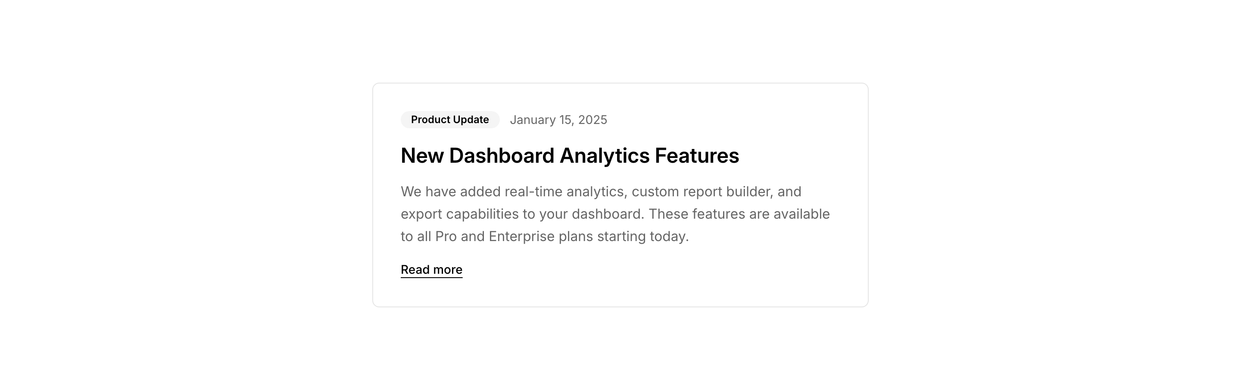This screenshot has height=390, width=1241.
Task: Click the word "New" in the title
Action: click(421, 155)
